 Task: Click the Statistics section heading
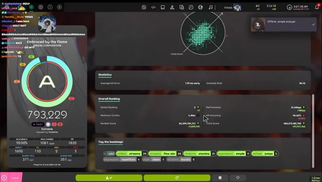[105, 75]
